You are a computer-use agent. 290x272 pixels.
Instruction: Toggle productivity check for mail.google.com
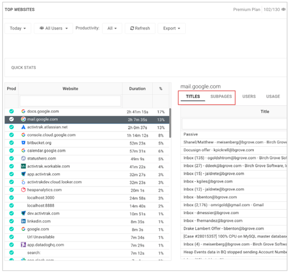click(x=11, y=119)
